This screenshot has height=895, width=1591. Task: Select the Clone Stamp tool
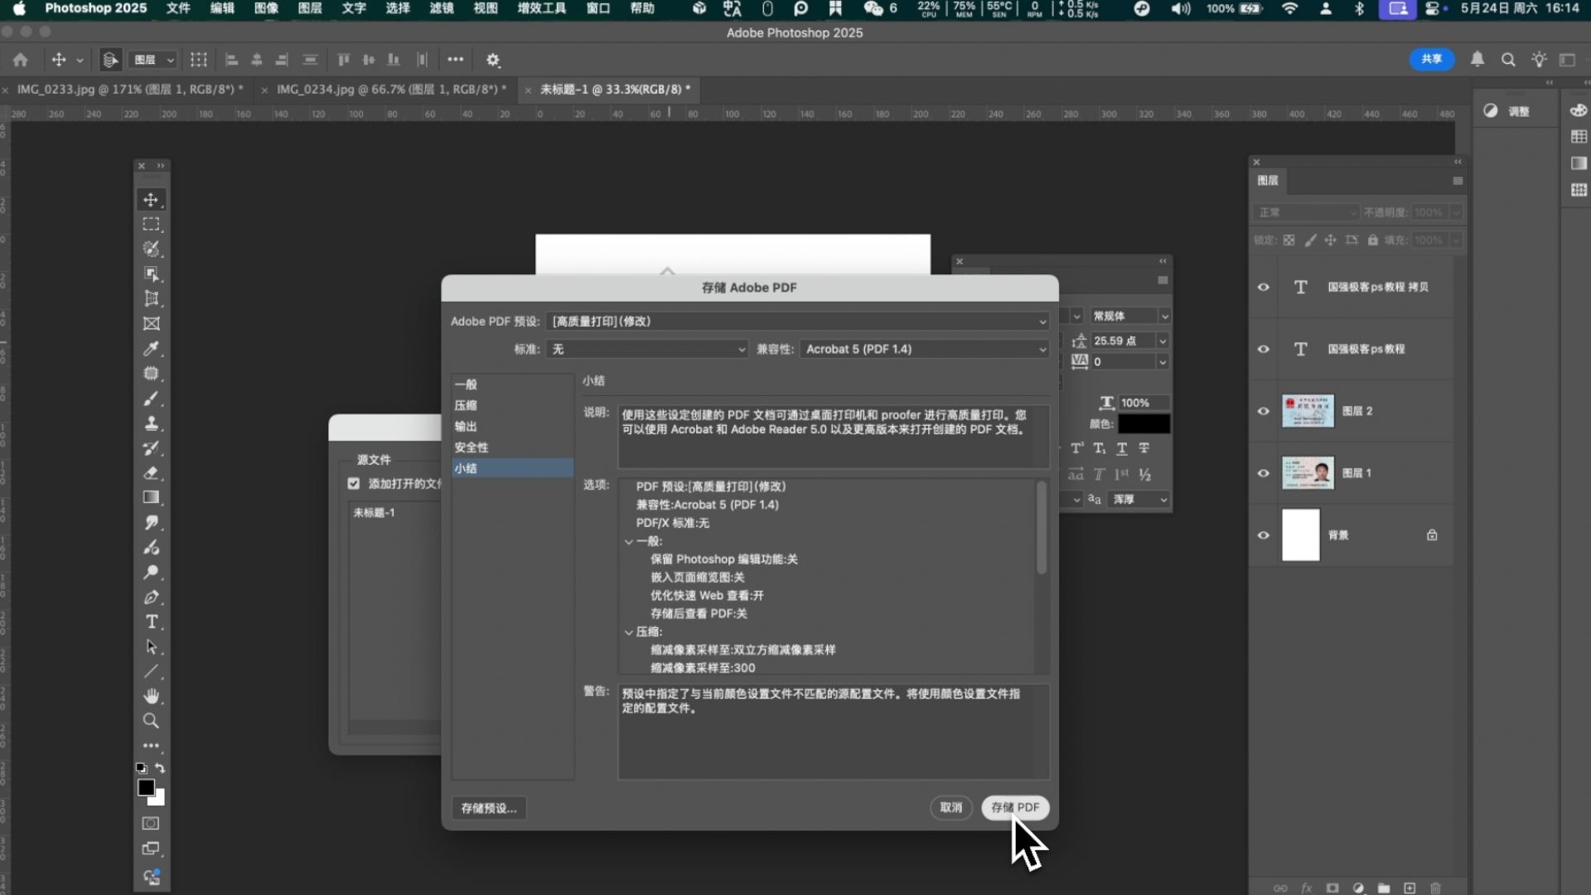click(151, 423)
